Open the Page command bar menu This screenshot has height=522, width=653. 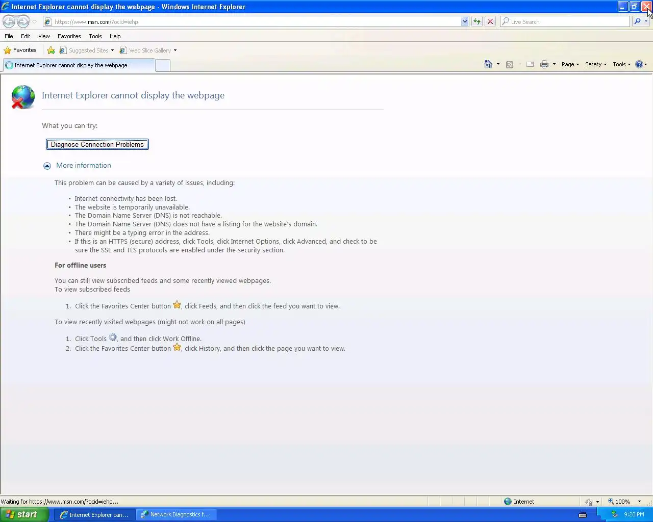(570, 64)
